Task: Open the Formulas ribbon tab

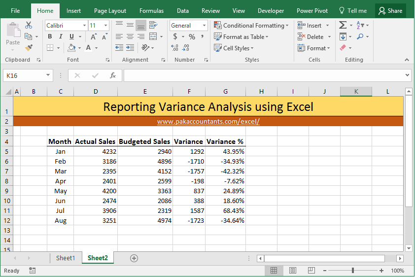Action: click(x=151, y=11)
